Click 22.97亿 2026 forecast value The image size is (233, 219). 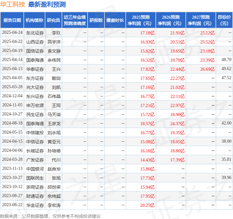177,105
